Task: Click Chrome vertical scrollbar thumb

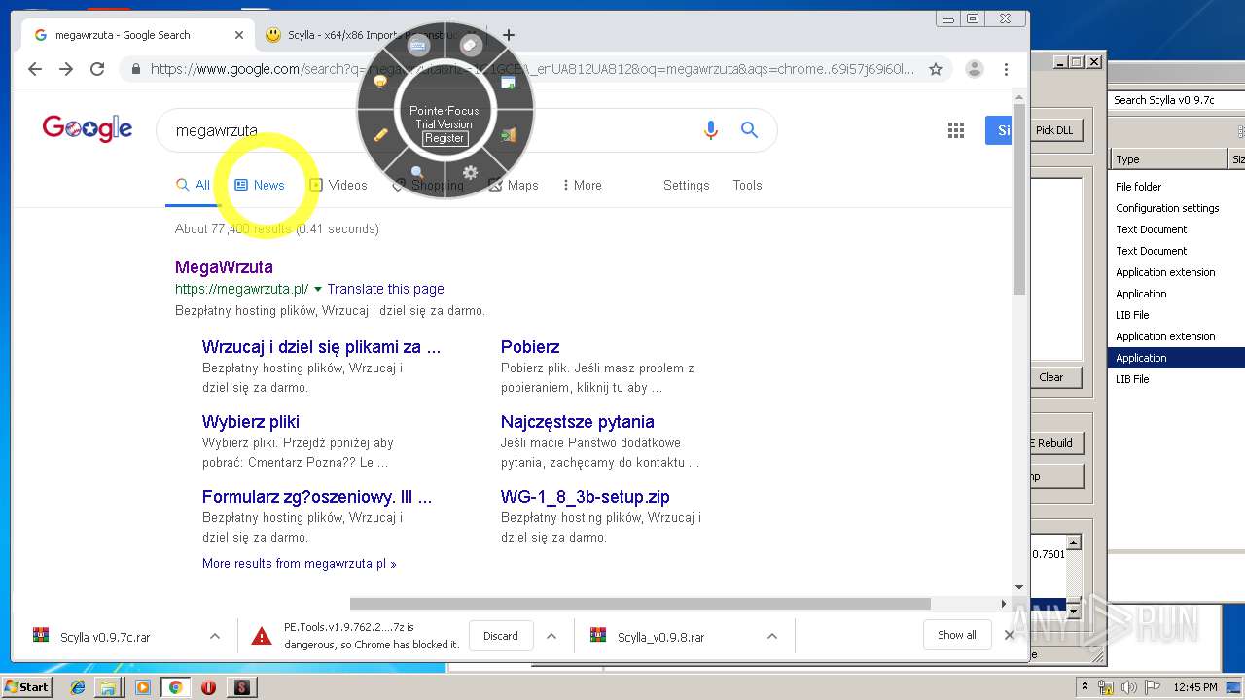Action: coord(1019,199)
